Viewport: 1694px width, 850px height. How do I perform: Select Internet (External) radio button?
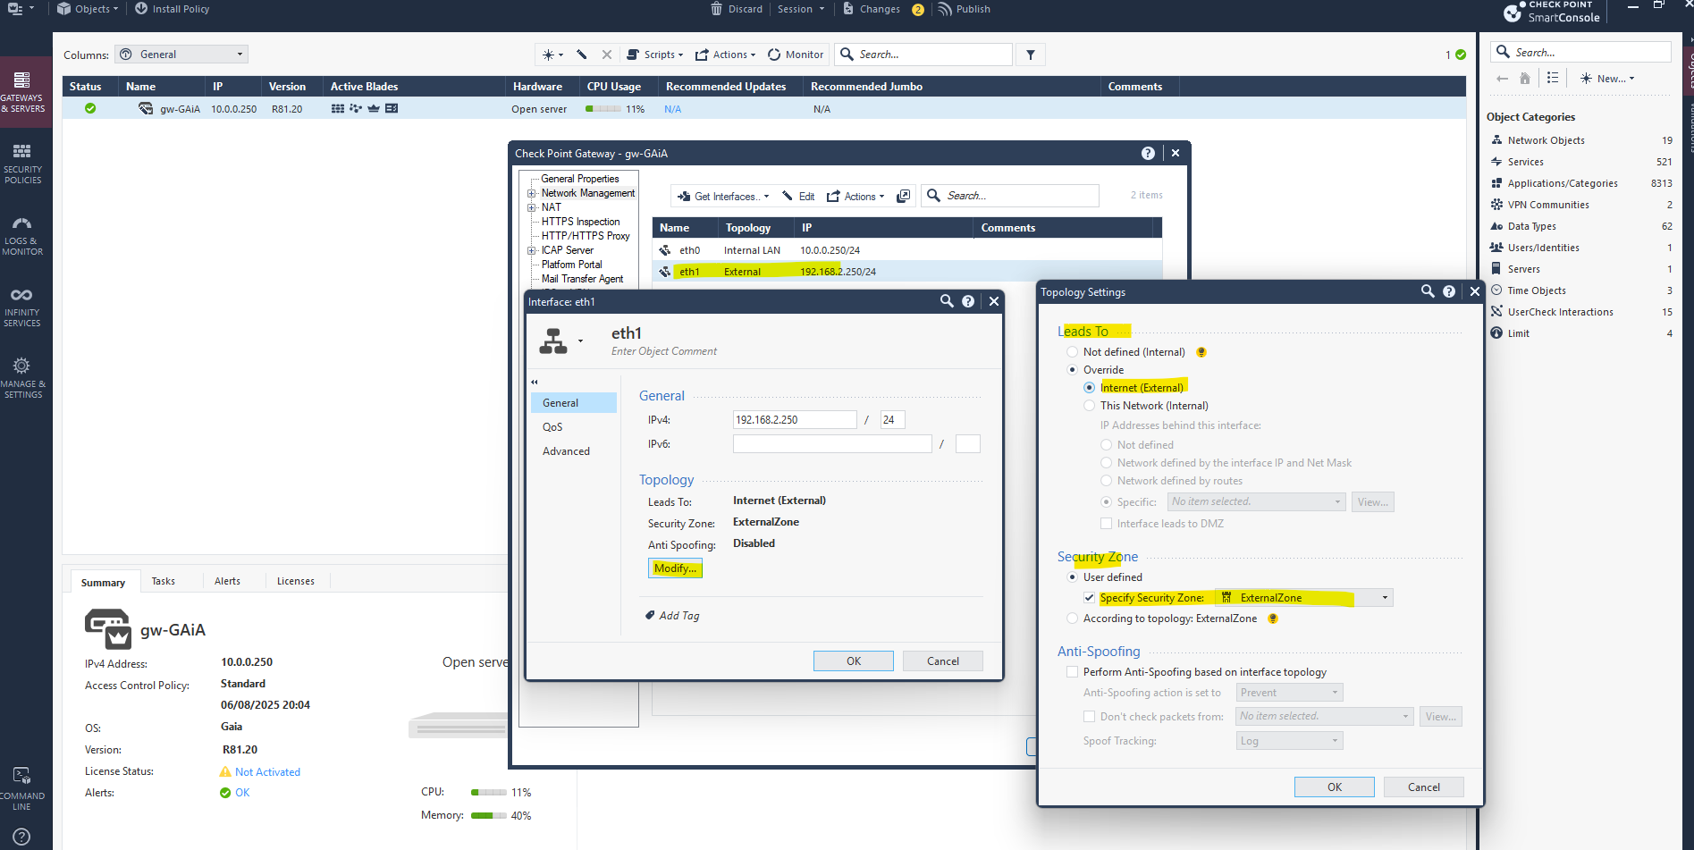tap(1089, 388)
